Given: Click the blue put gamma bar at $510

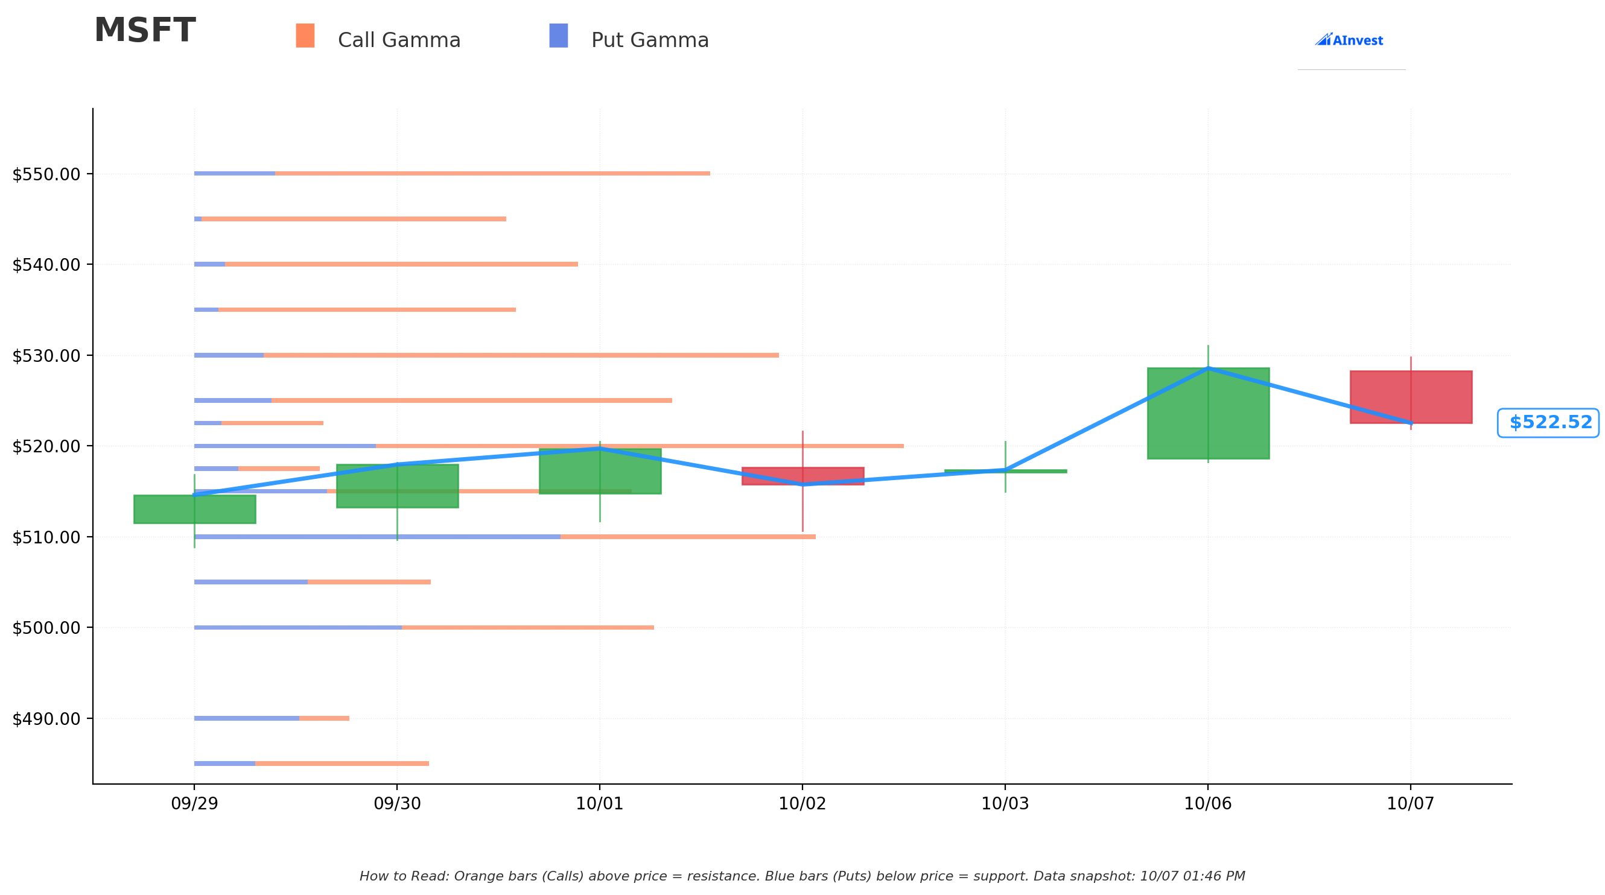Looking at the screenshot, I should coord(378,537).
